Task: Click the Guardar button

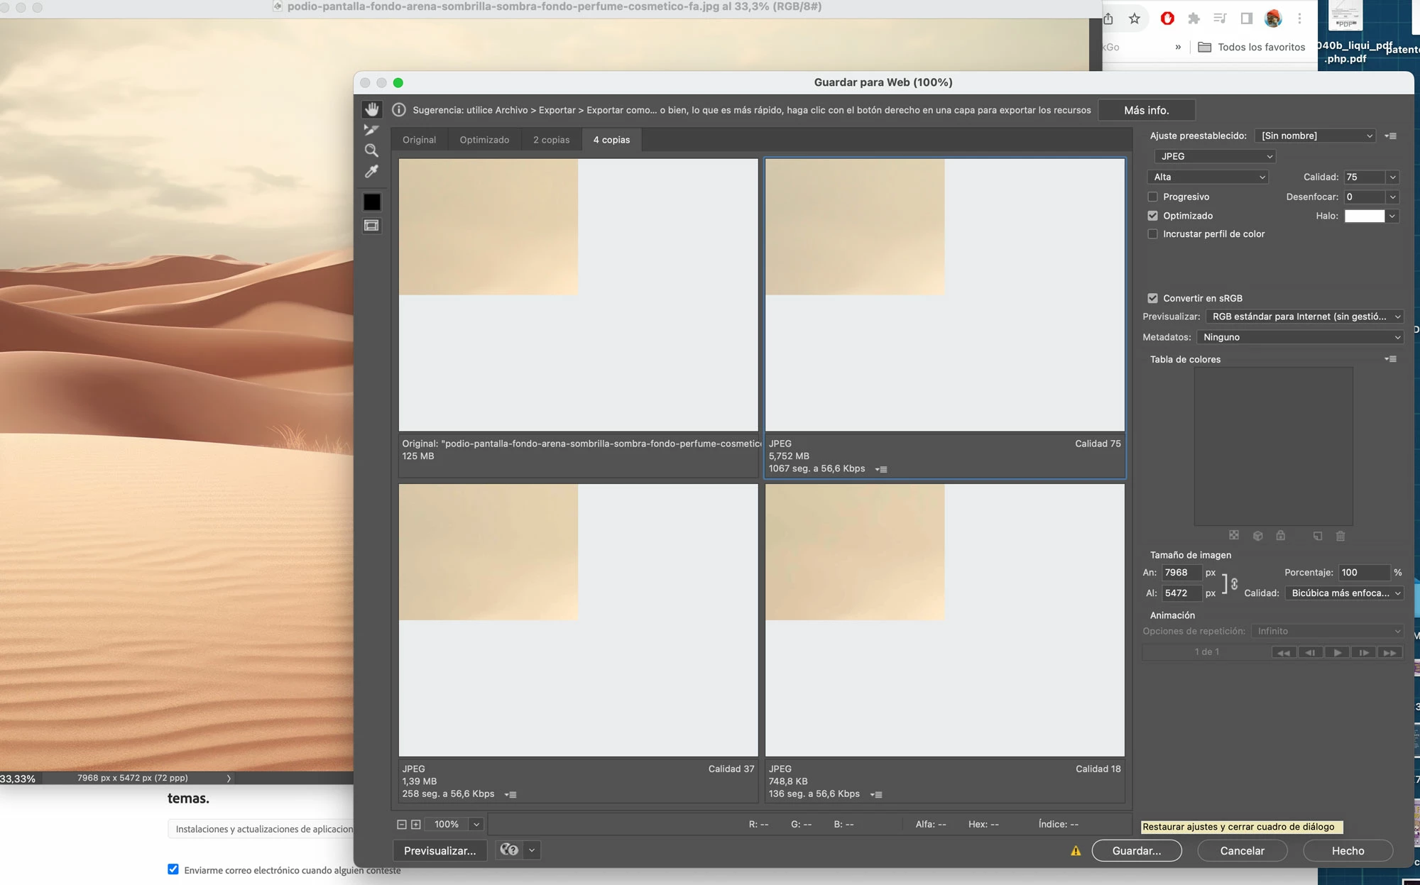Action: click(x=1136, y=850)
